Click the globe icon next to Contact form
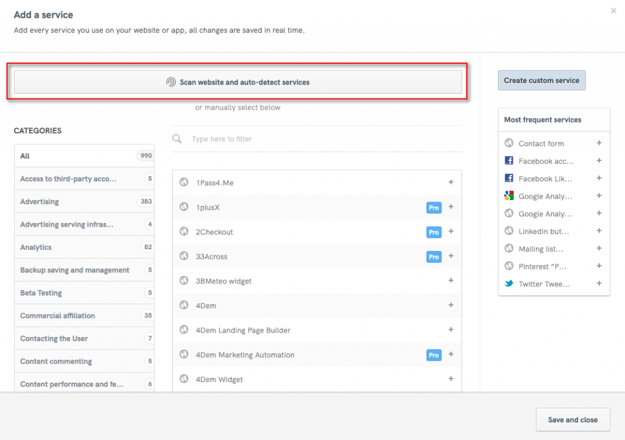 [x=508, y=143]
